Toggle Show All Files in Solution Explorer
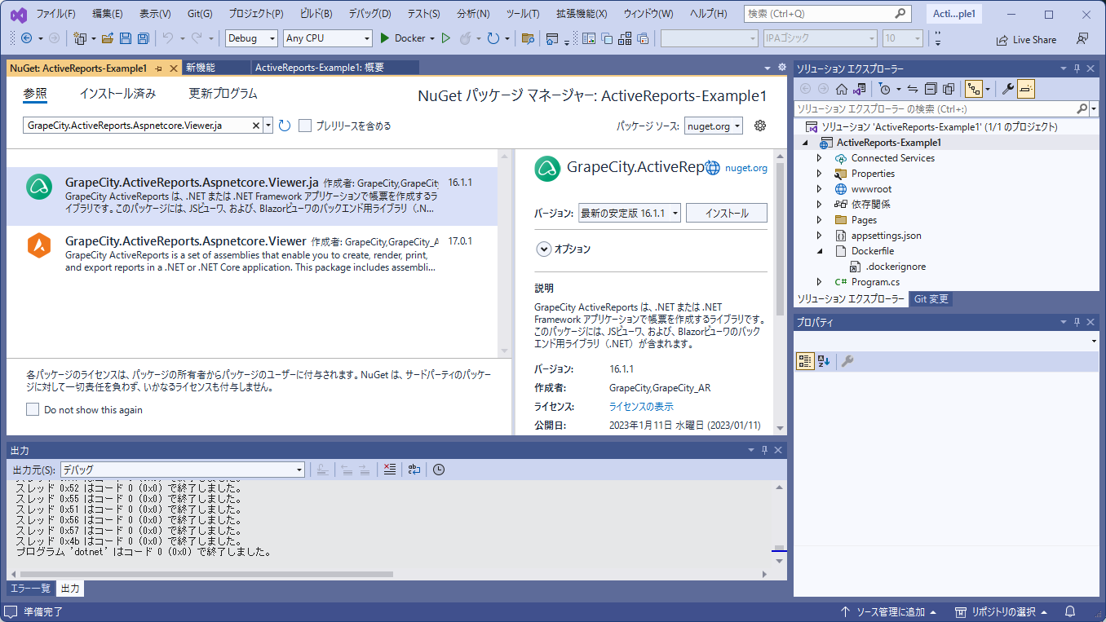This screenshot has width=1106, height=622. tap(949, 89)
